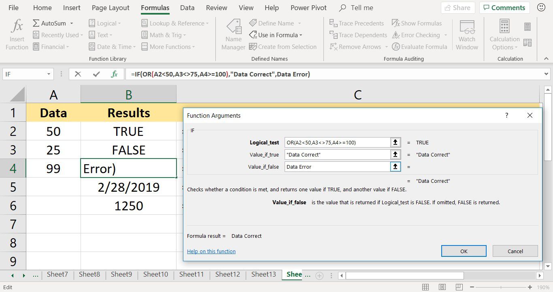
Task: Add a new sheet with plus icon
Action: click(319, 276)
